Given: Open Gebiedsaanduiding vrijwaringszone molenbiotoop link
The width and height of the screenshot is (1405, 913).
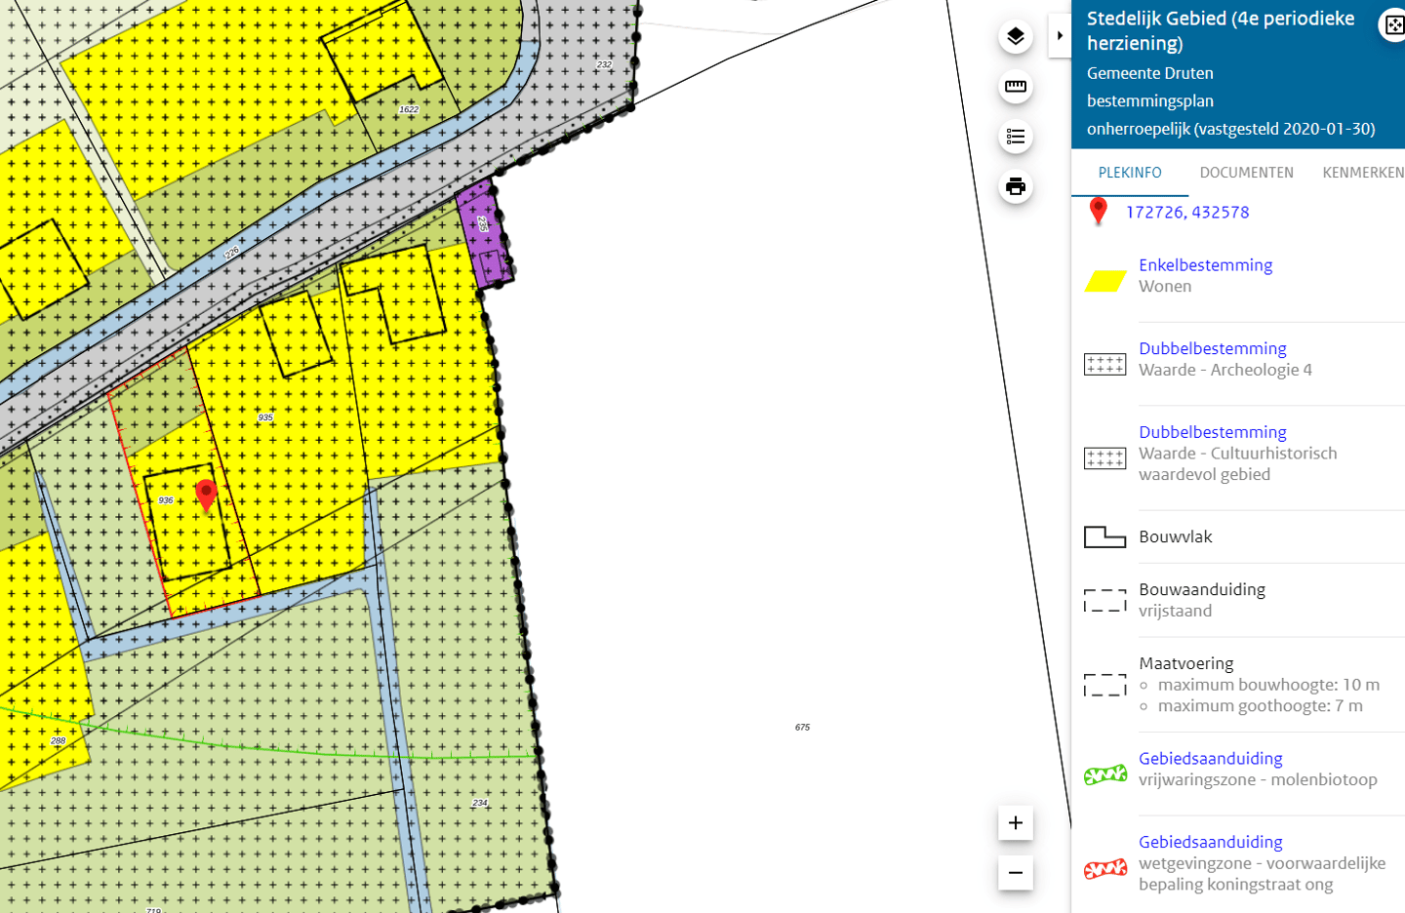Looking at the screenshot, I should tap(1210, 759).
